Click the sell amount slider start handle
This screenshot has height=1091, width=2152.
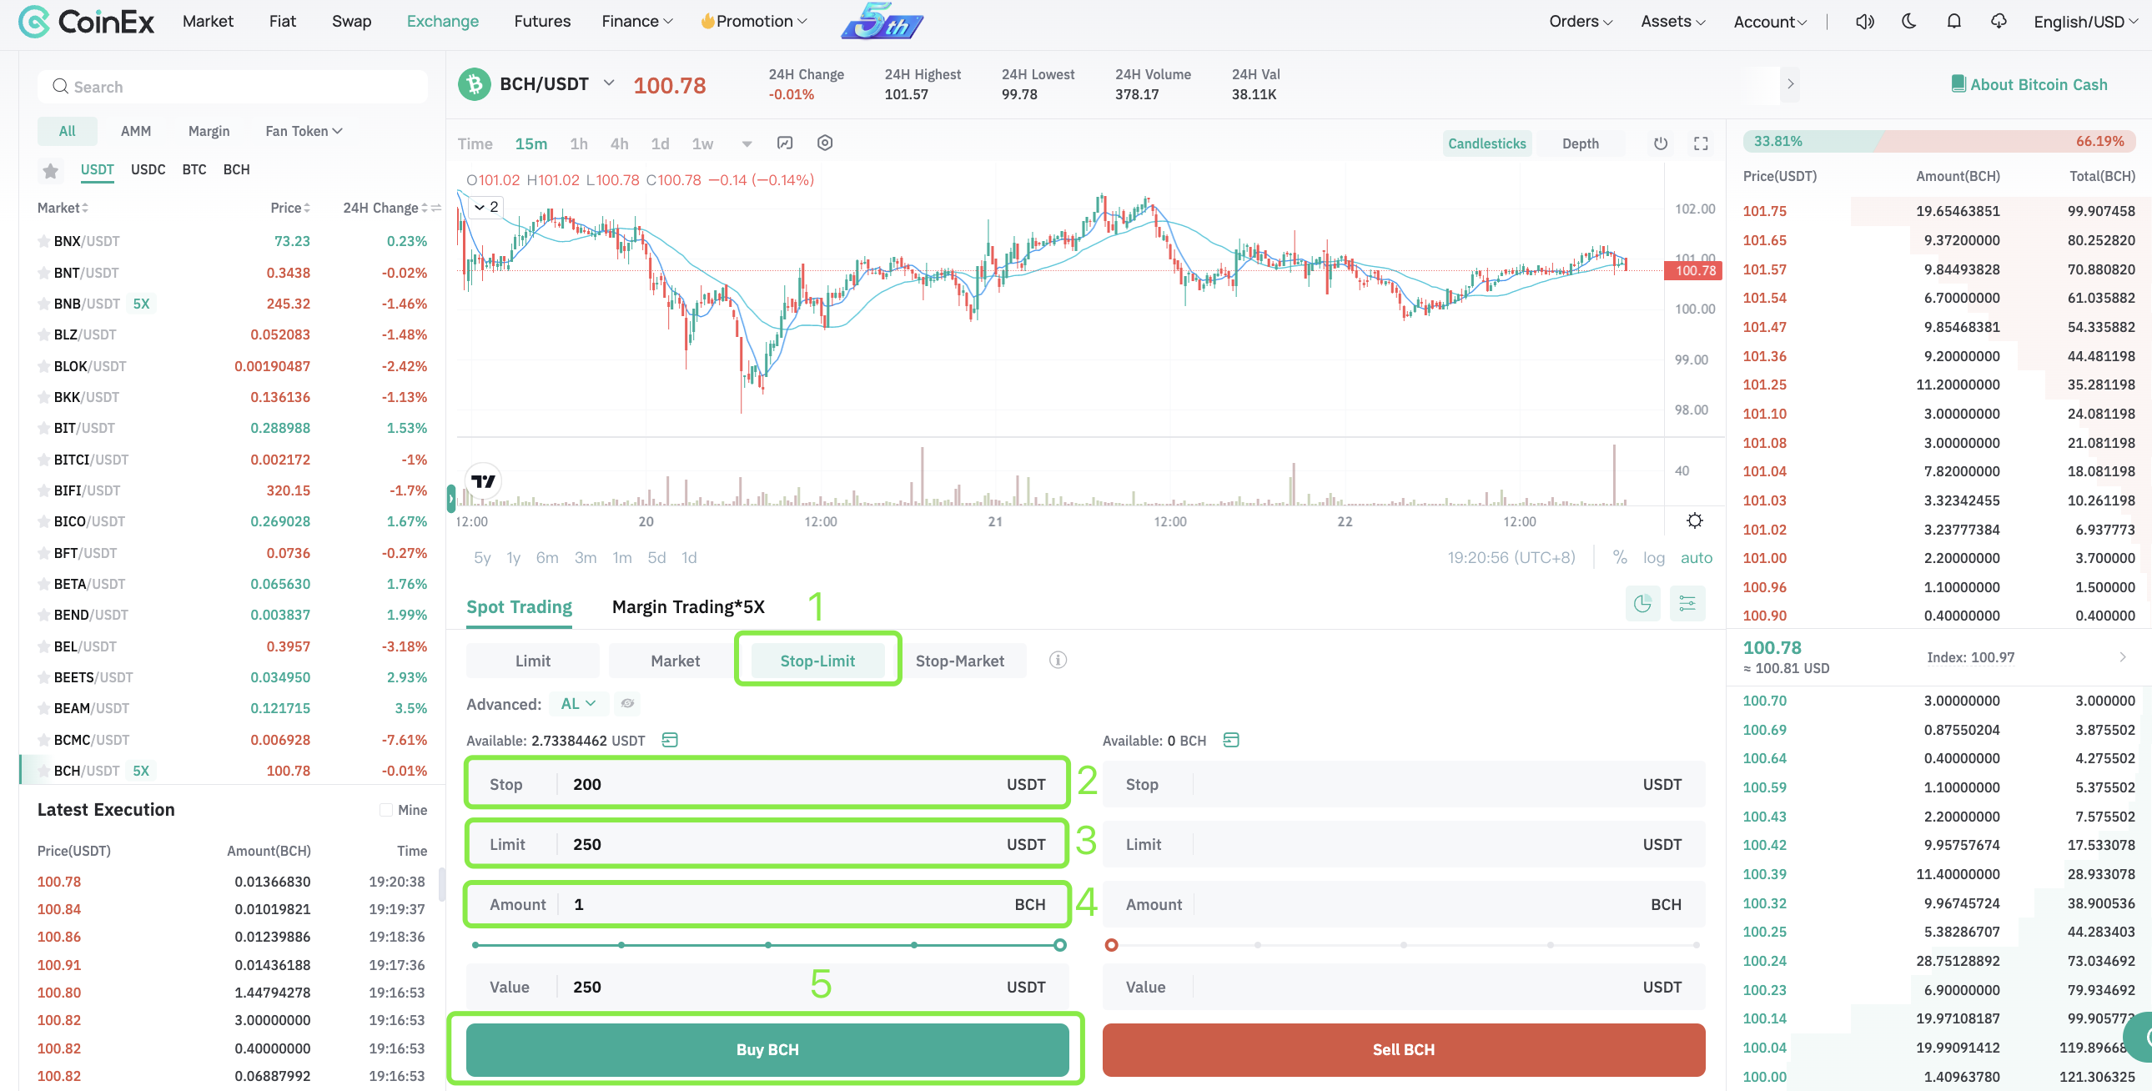[x=1111, y=946]
